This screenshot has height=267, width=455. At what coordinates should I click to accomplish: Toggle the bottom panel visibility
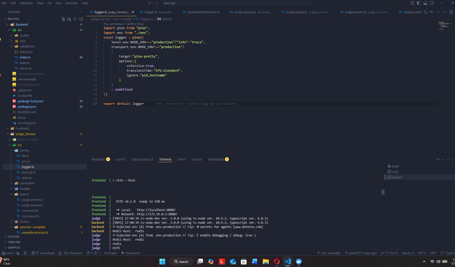point(425,3)
